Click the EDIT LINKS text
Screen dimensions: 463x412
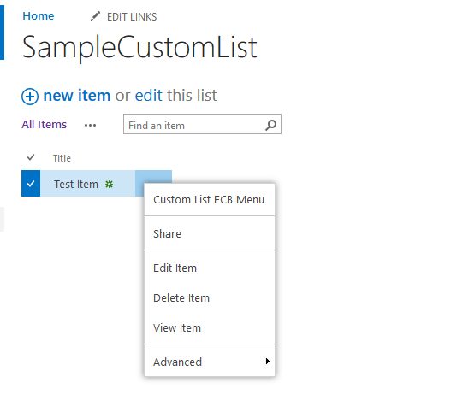tap(132, 17)
